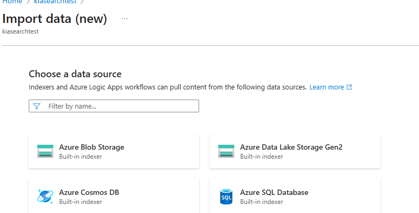This screenshot has width=419, height=213.
Task: Click the Azure SQL Database icon
Action: 226,196
